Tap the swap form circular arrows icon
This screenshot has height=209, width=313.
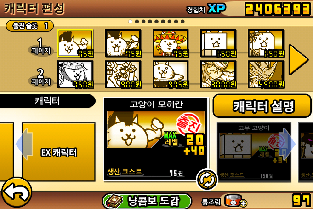click(x=207, y=180)
